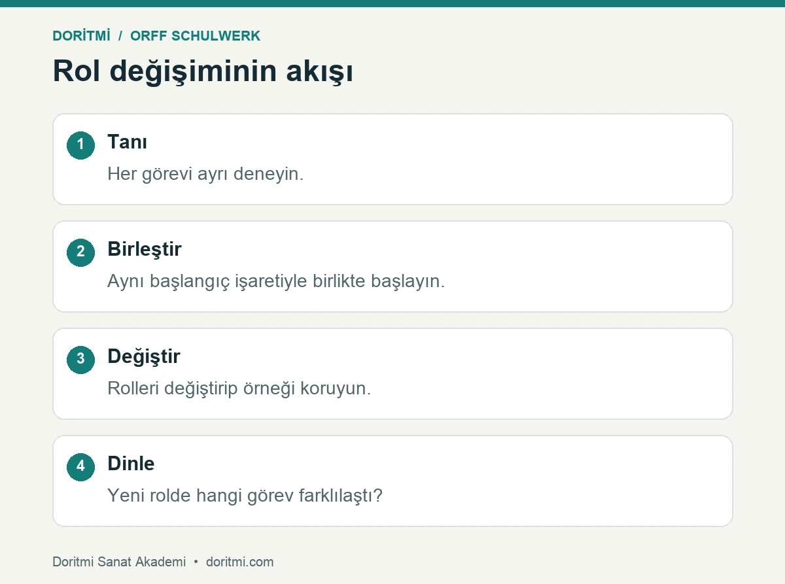Image resolution: width=785 pixels, height=584 pixels.
Task: Open the doritmi.com footer link
Action: tap(240, 562)
